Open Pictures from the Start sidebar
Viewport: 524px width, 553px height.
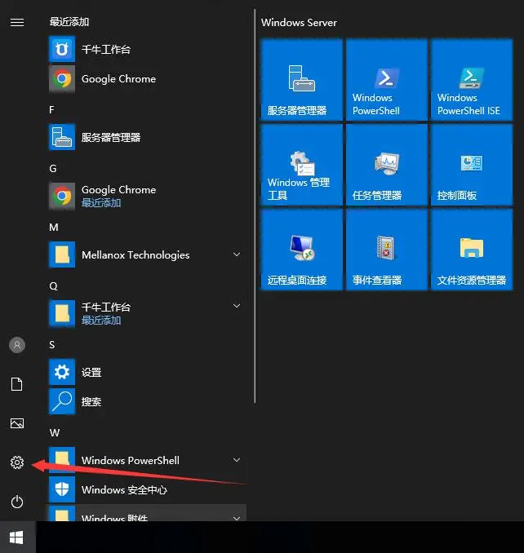(16, 423)
